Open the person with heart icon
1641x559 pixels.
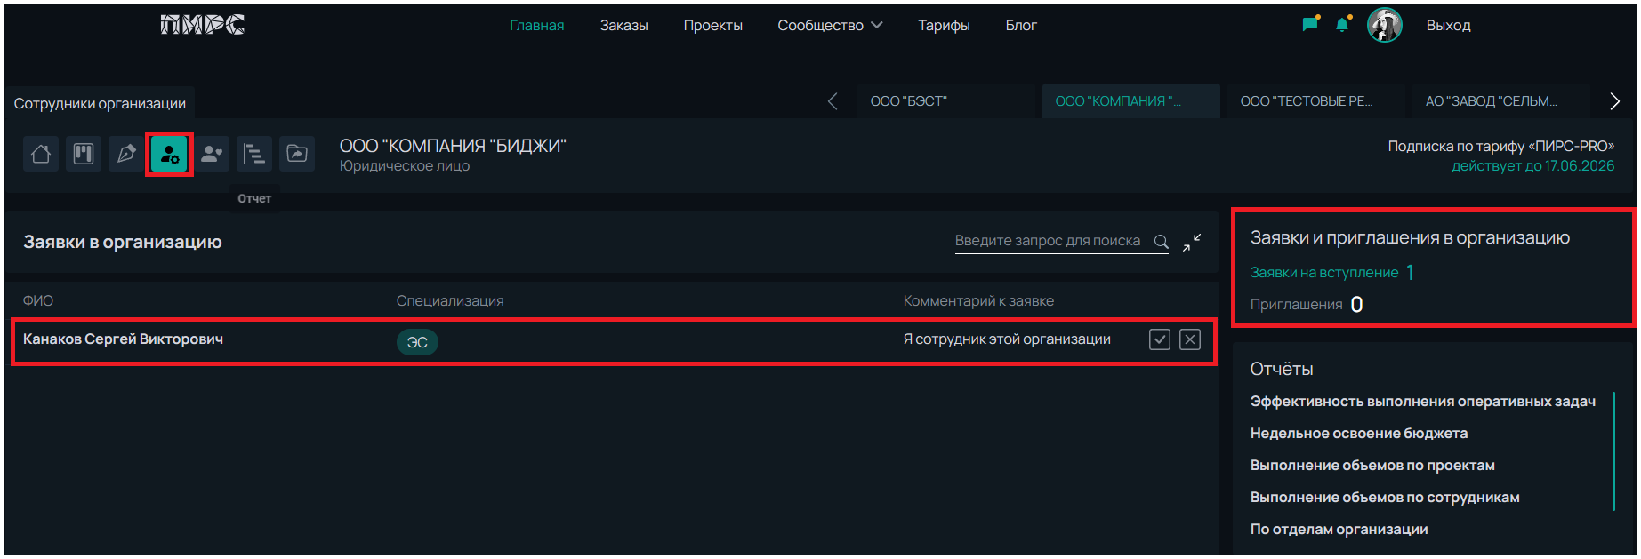(x=212, y=154)
